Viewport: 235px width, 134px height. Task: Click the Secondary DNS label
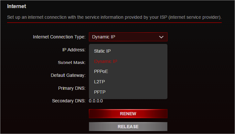(x=69, y=101)
